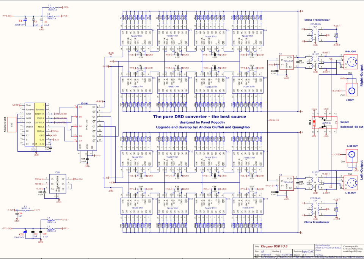Screen dimensions: 364x259
Task: Select the '+ROUT' label
Action: point(349,100)
